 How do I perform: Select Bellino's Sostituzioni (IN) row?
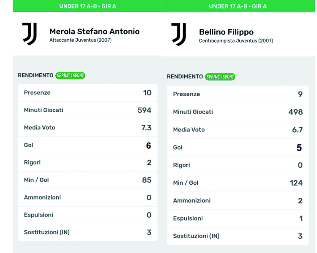tap(238, 236)
